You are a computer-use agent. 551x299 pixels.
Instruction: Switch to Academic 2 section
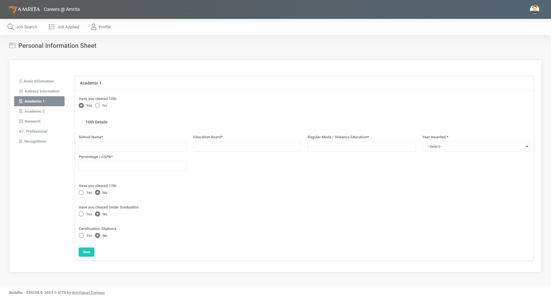34,111
